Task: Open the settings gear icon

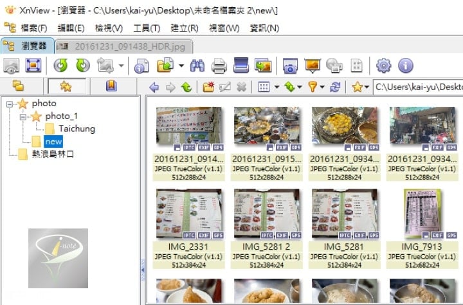Action: [383, 66]
